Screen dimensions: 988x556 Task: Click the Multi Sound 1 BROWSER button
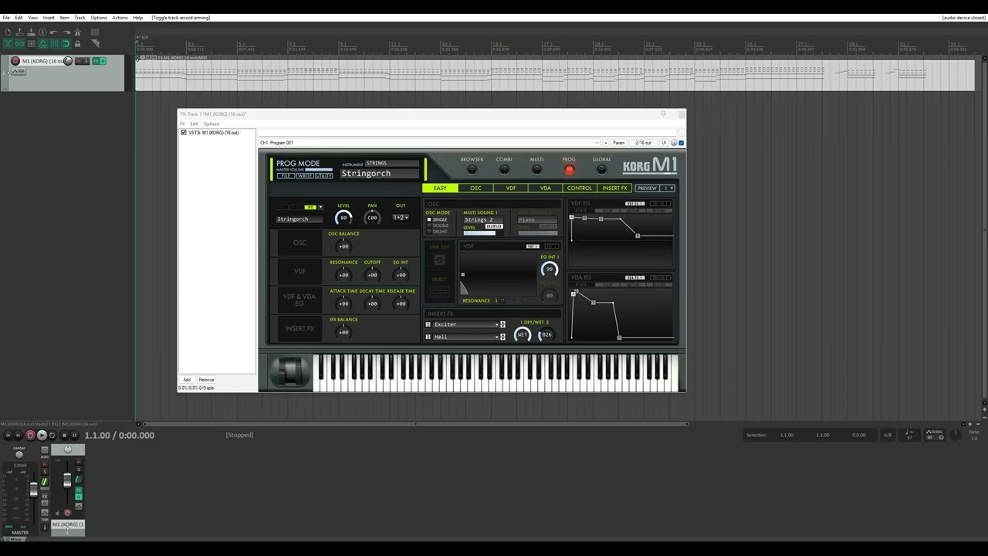click(x=494, y=226)
